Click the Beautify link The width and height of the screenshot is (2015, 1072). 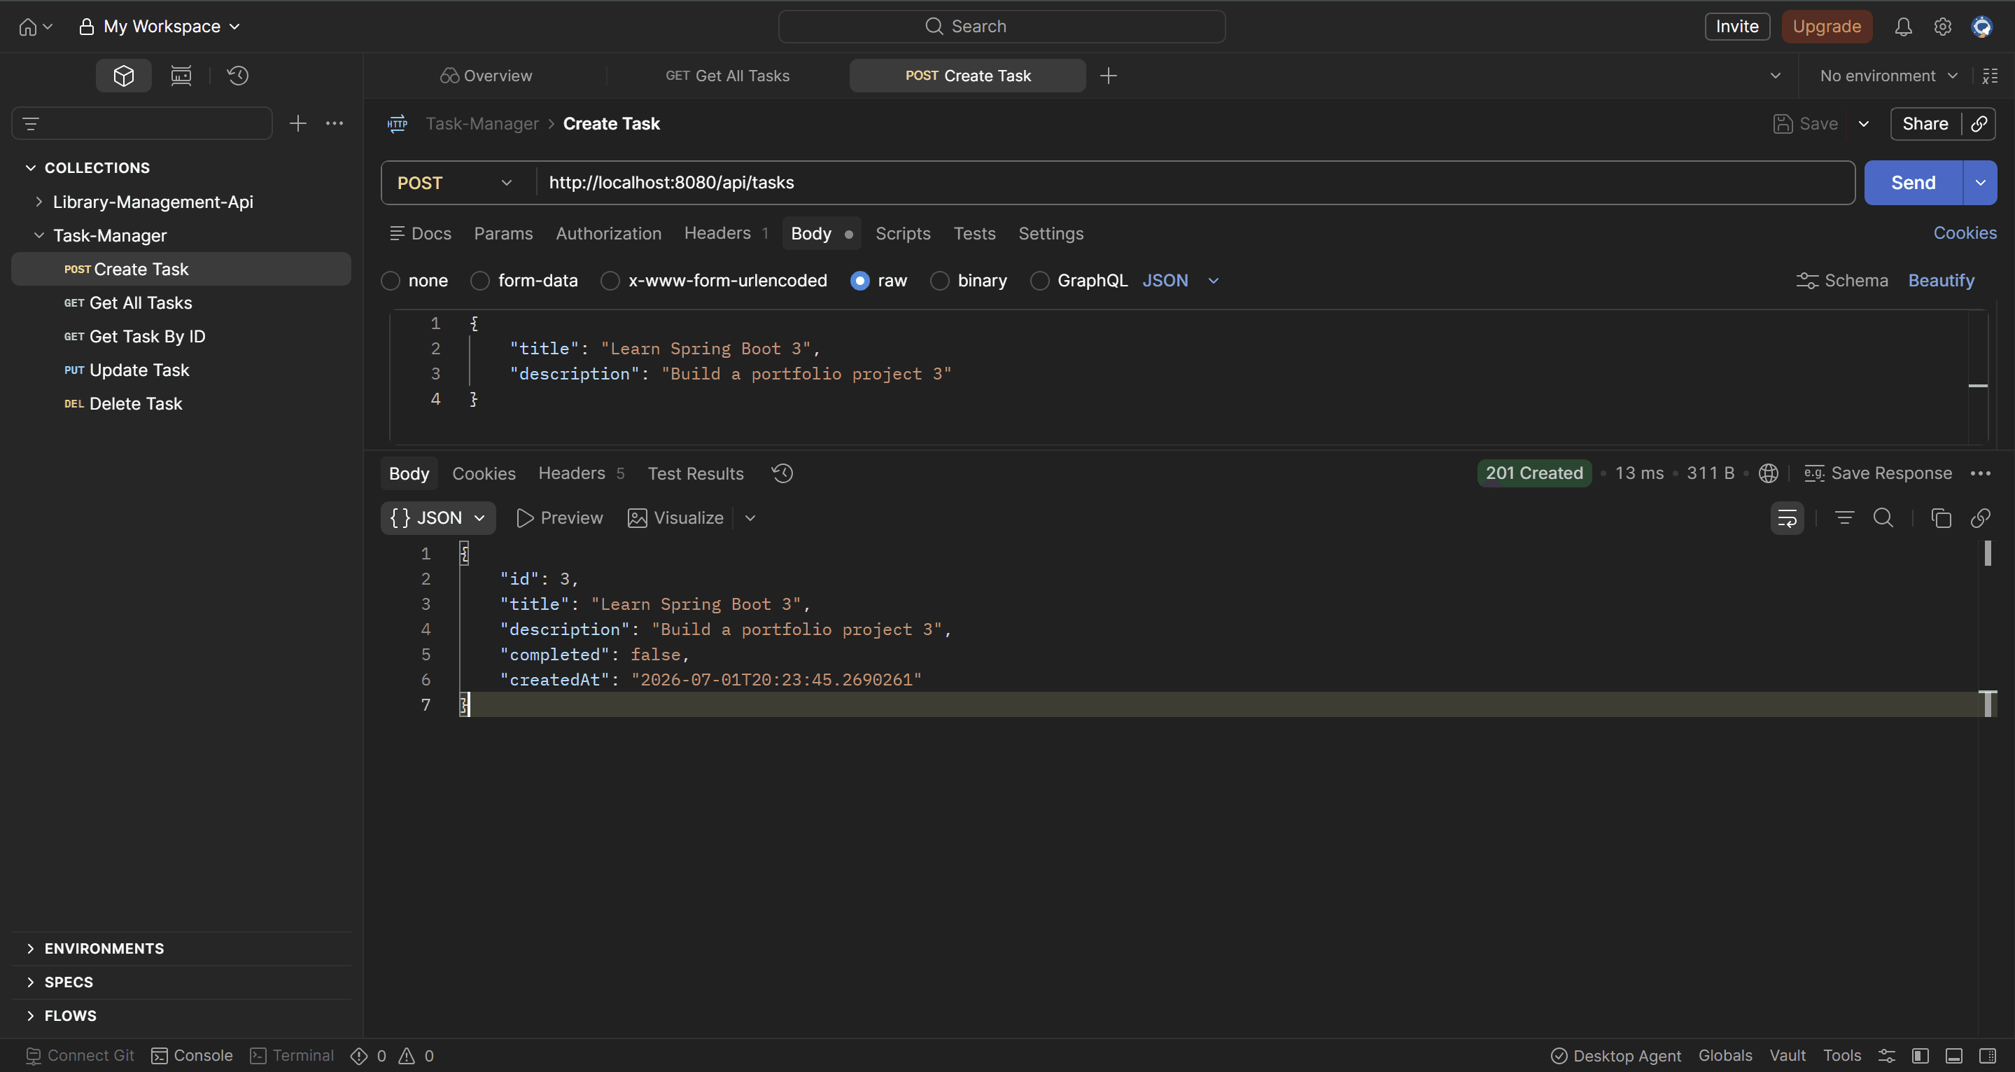click(1941, 280)
